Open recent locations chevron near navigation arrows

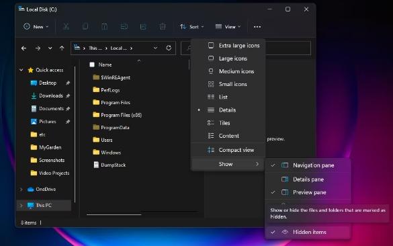[50, 48]
